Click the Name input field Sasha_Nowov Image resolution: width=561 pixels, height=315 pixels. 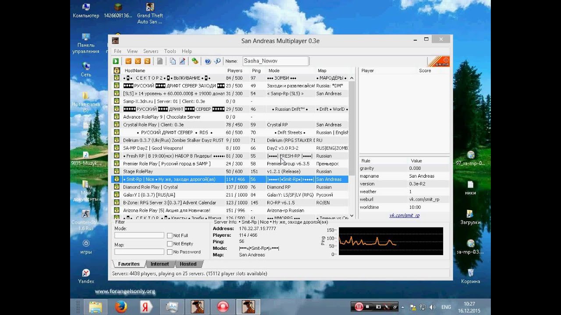tap(275, 61)
